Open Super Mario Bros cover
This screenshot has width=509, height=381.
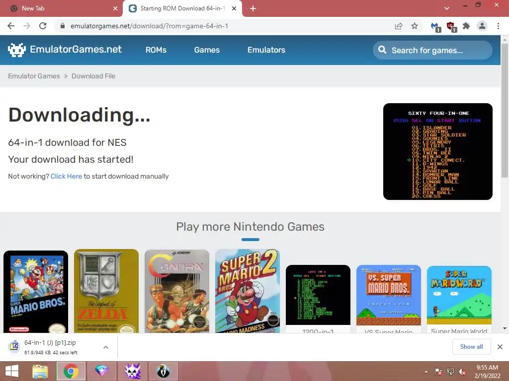click(36, 292)
